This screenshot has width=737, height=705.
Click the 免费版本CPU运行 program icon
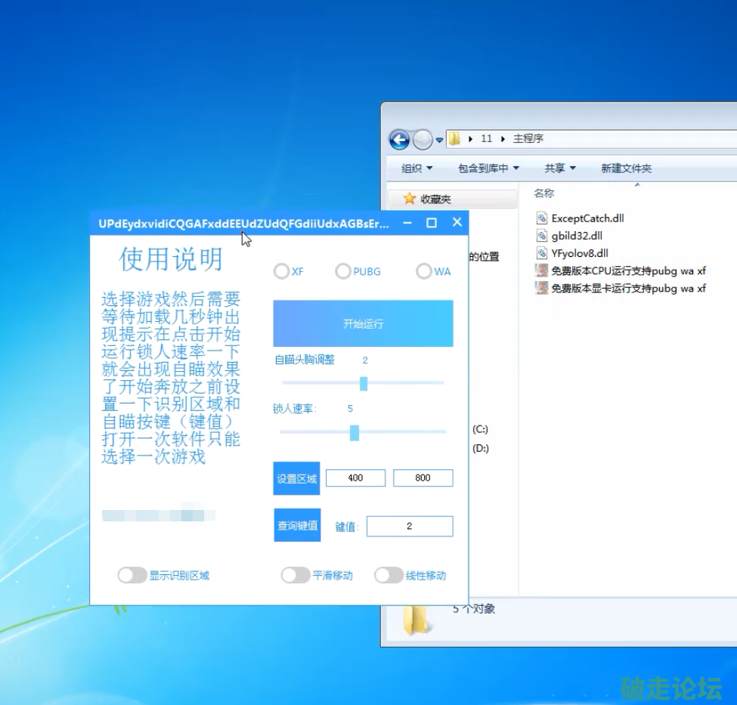click(542, 271)
